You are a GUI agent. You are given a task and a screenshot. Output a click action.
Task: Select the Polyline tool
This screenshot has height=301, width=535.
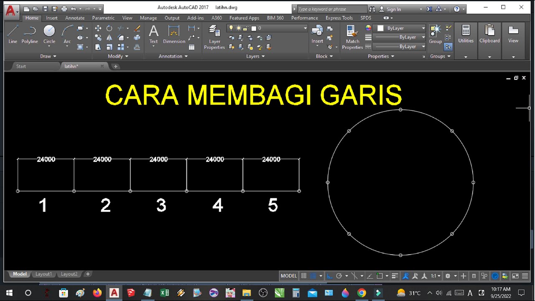coord(30,34)
